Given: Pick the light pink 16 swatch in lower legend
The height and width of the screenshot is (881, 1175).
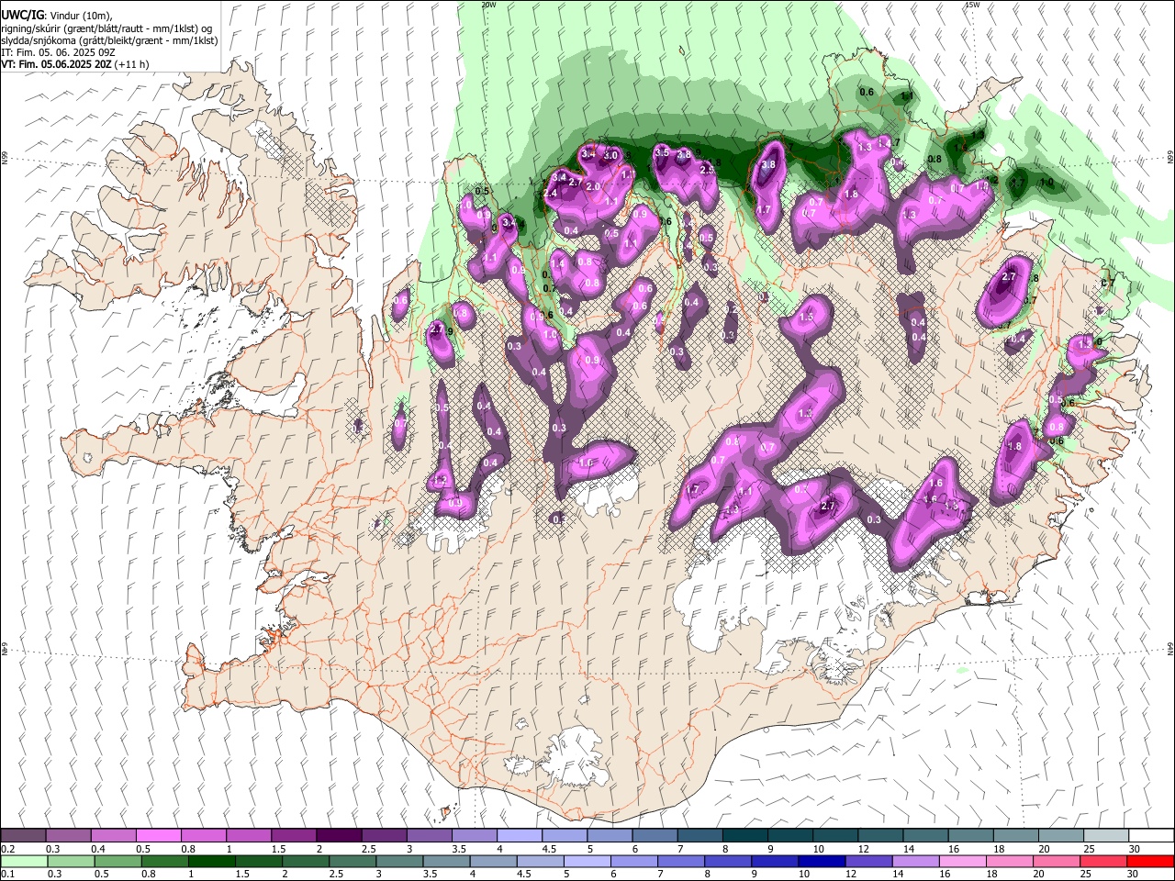Looking at the screenshot, I should coord(962,861).
